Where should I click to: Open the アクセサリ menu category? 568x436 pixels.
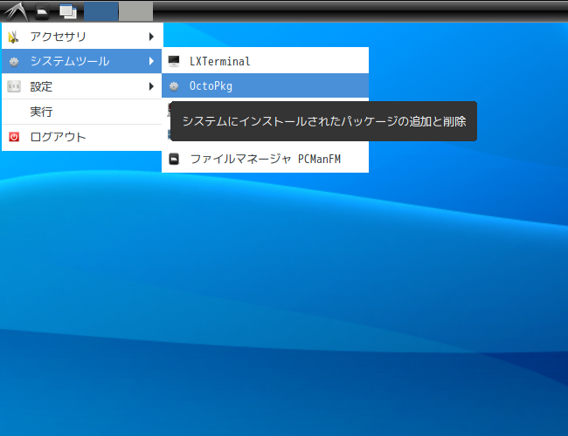click(x=82, y=36)
